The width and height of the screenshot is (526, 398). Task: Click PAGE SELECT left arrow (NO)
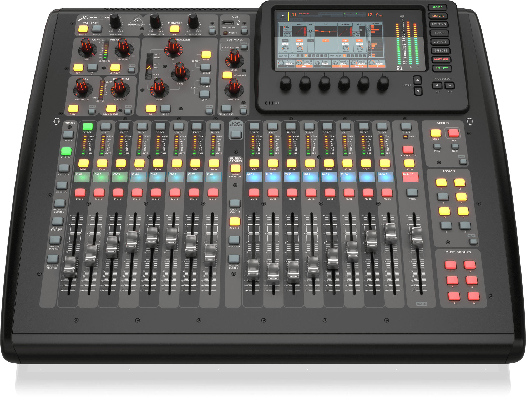point(437,85)
